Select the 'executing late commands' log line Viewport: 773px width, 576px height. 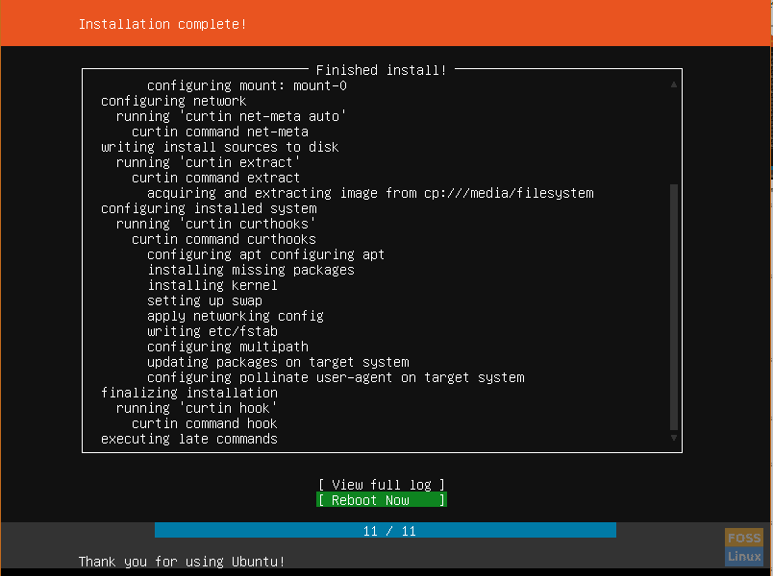point(188,439)
